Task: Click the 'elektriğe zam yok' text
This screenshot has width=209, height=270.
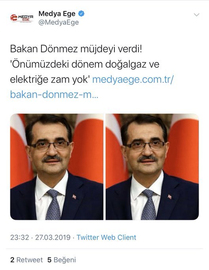Action: (x=50, y=79)
